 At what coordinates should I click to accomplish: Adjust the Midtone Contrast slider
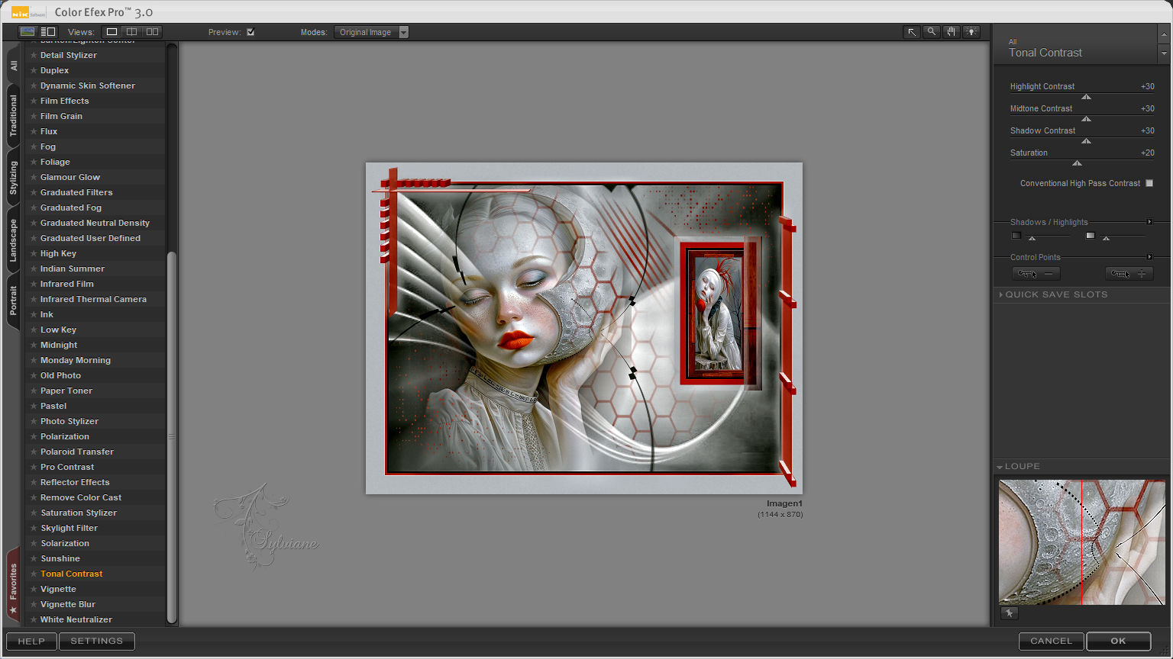[1085, 119]
